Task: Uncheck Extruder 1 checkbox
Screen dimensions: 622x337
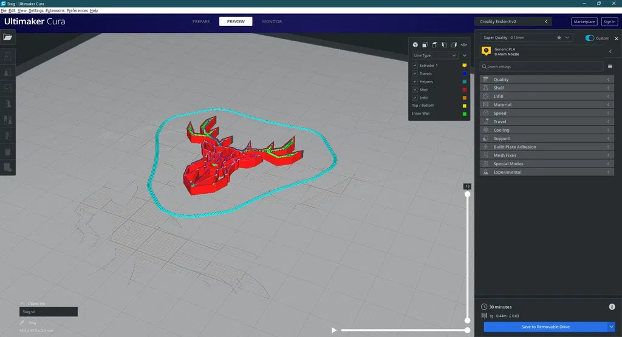Action: 415,66
